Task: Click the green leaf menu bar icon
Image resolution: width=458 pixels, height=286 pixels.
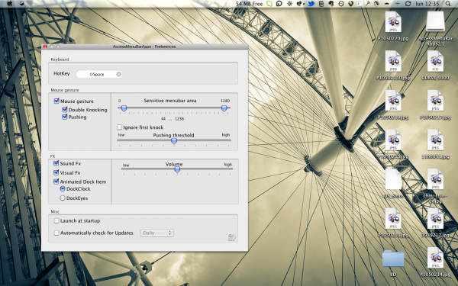Action: pyautogui.click(x=269, y=4)
